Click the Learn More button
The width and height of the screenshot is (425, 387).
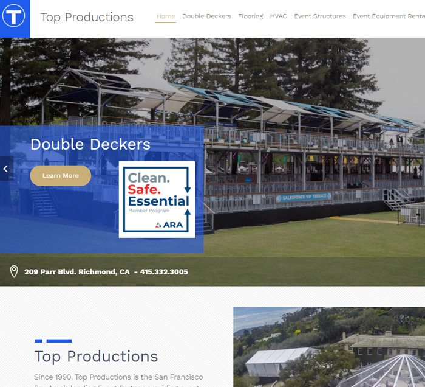click(x=61, y=176)
